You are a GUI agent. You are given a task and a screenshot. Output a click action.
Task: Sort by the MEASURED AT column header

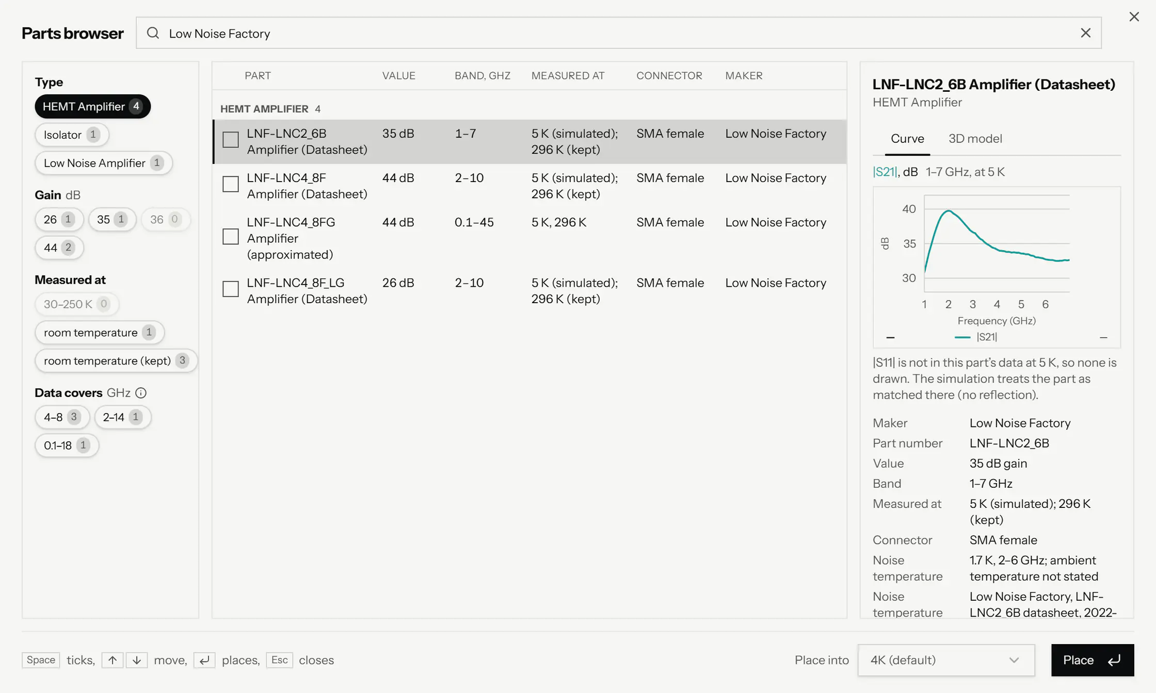pos(568,76)
